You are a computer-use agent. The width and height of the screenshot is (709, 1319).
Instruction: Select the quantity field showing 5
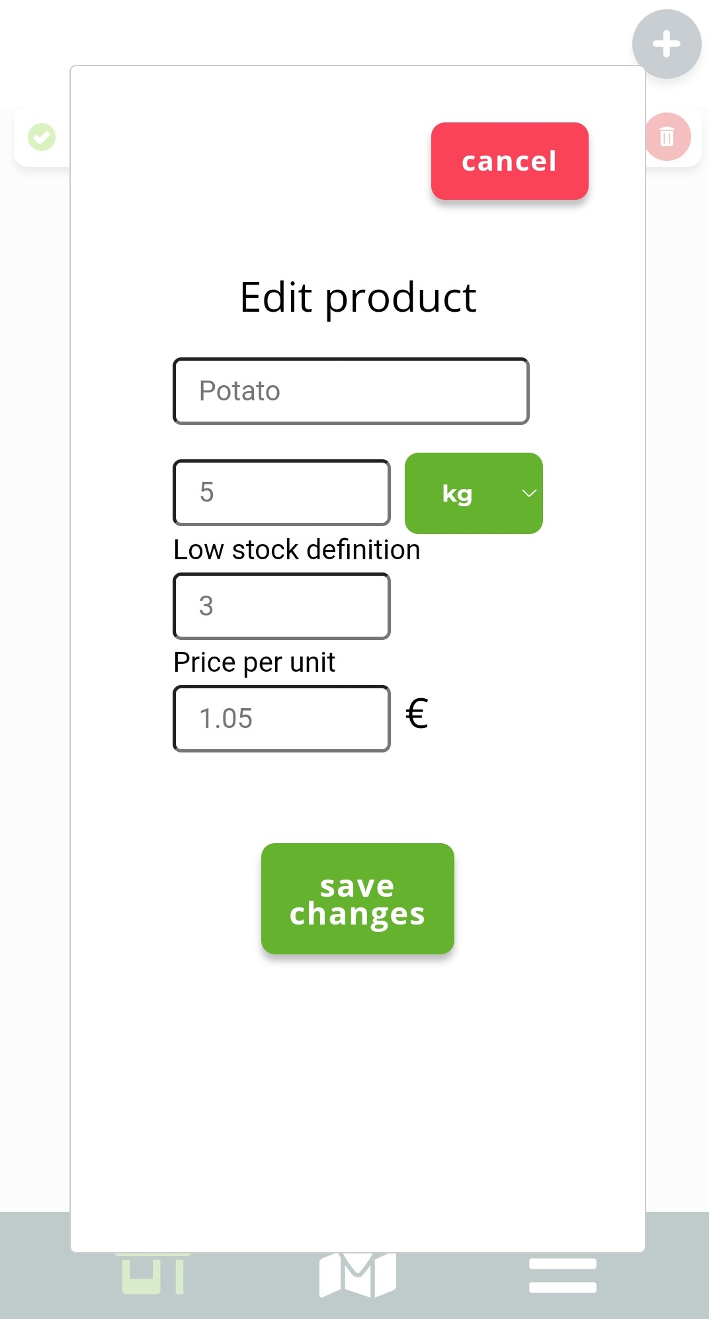pyautogui.click(x=280, y=492)
